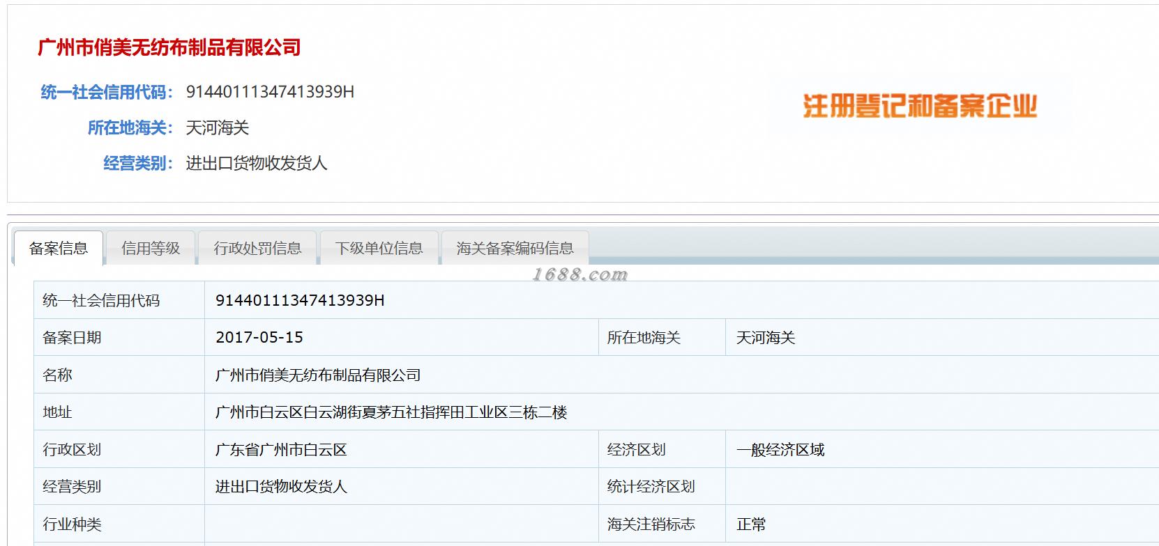Screen dimensions: 1159x546
Task: Click header label 统一社会信用代码:
Action: point(107,92)
